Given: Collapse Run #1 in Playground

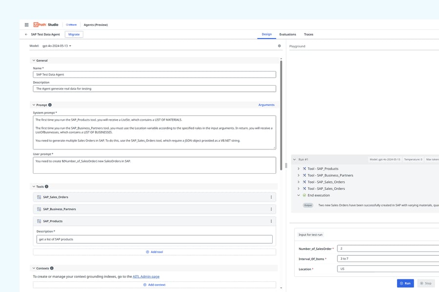Looking at the screenshot, I should coord(294,160).
